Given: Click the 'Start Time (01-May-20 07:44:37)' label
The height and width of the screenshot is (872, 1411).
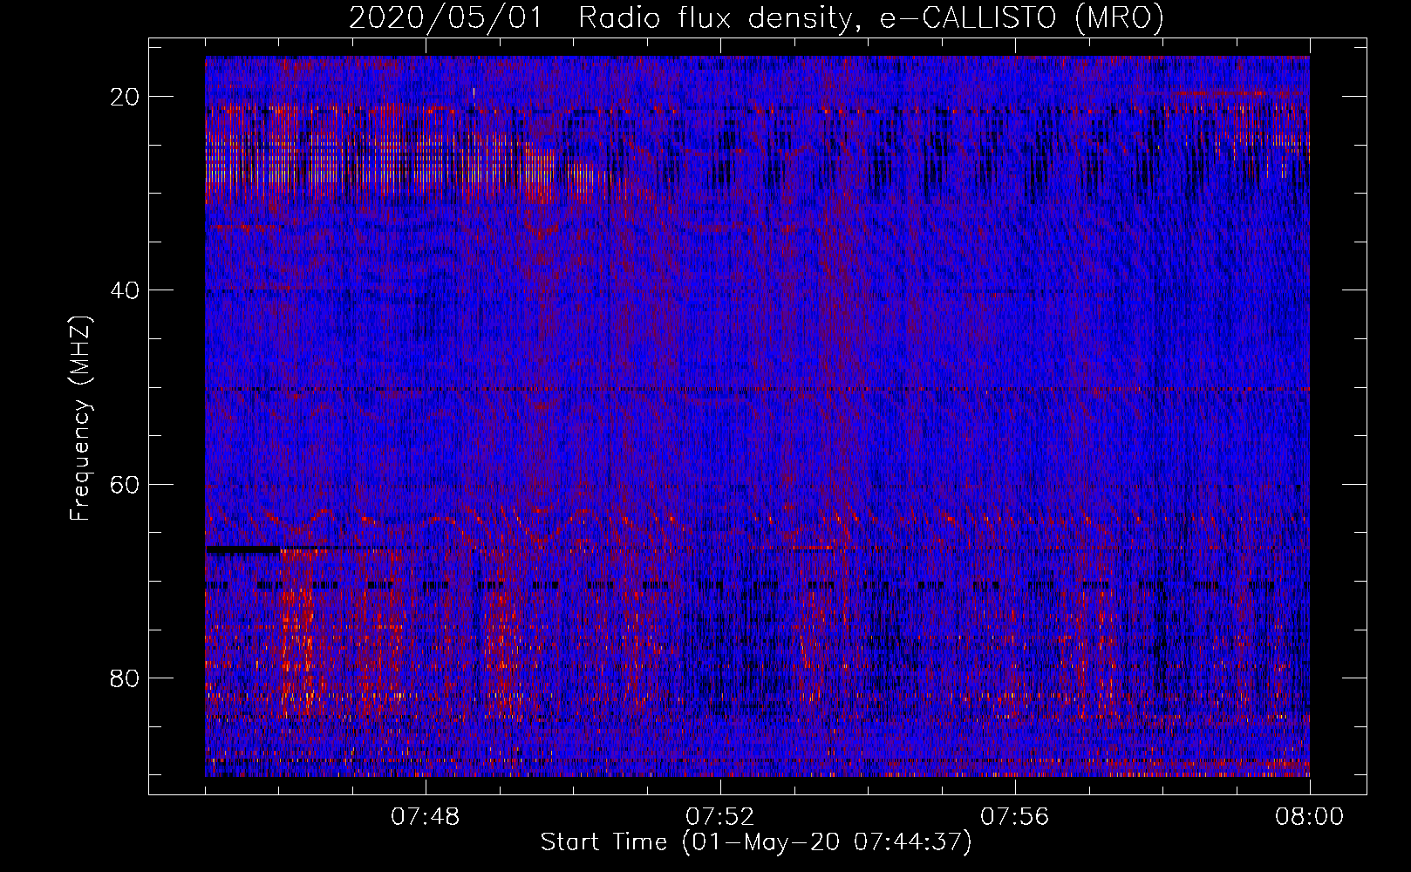Looking at the screenshot, I should [x=756, y=842].
